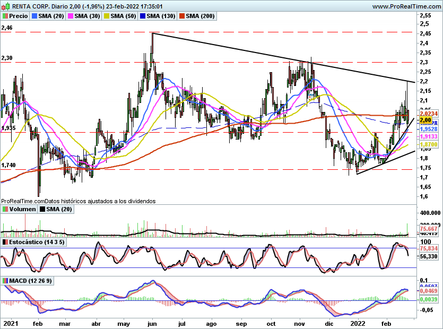Viewport: 443px width, 329px height.
Task: Click the candlestick chart icon beside RENTA CORP.
Action: (6, 6)
